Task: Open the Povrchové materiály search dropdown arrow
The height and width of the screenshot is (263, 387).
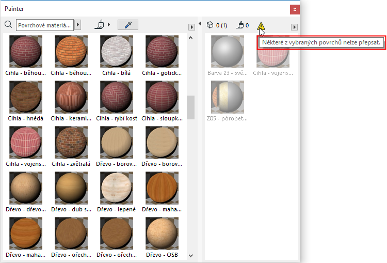Action: (x=78, y=24)
